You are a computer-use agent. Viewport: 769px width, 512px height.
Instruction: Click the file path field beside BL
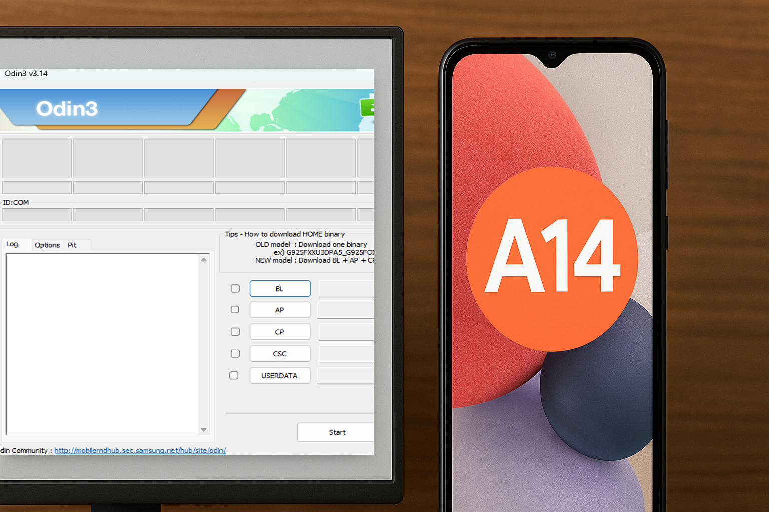coord(346,289)
